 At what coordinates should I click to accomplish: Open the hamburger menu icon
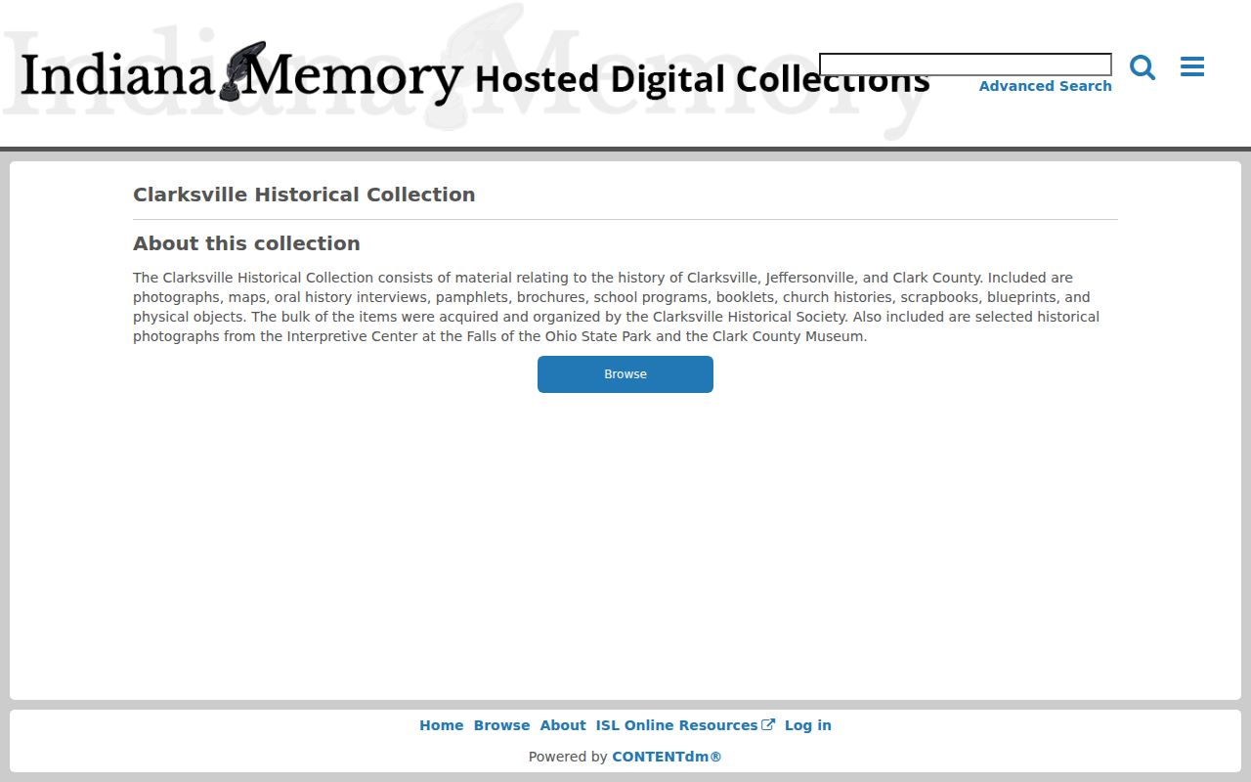pos(1191,66)
